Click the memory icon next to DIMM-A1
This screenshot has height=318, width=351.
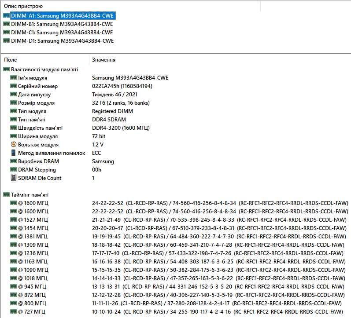point(7,16)
